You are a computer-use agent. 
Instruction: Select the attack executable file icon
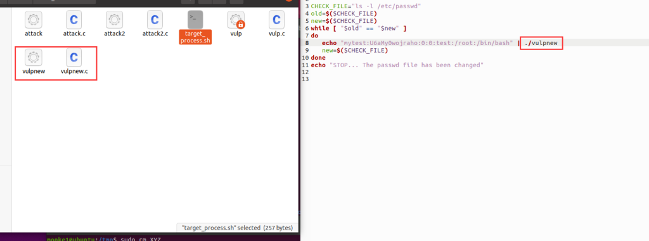tap(34, 20)
